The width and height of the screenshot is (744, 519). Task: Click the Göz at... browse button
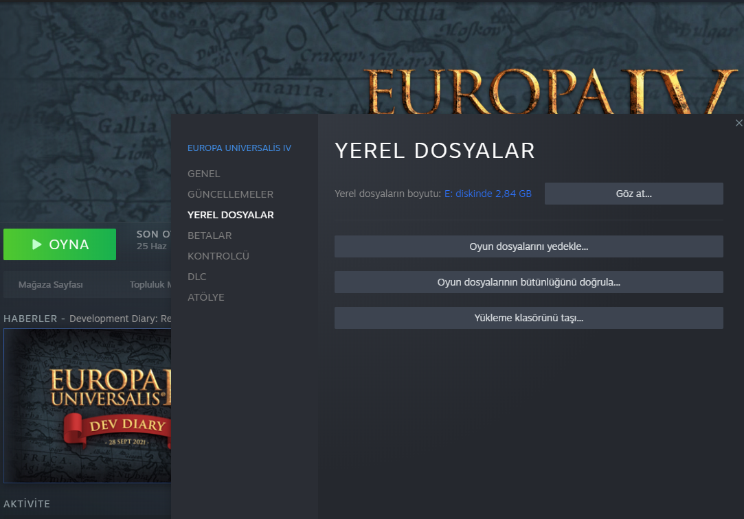(633, 194)
